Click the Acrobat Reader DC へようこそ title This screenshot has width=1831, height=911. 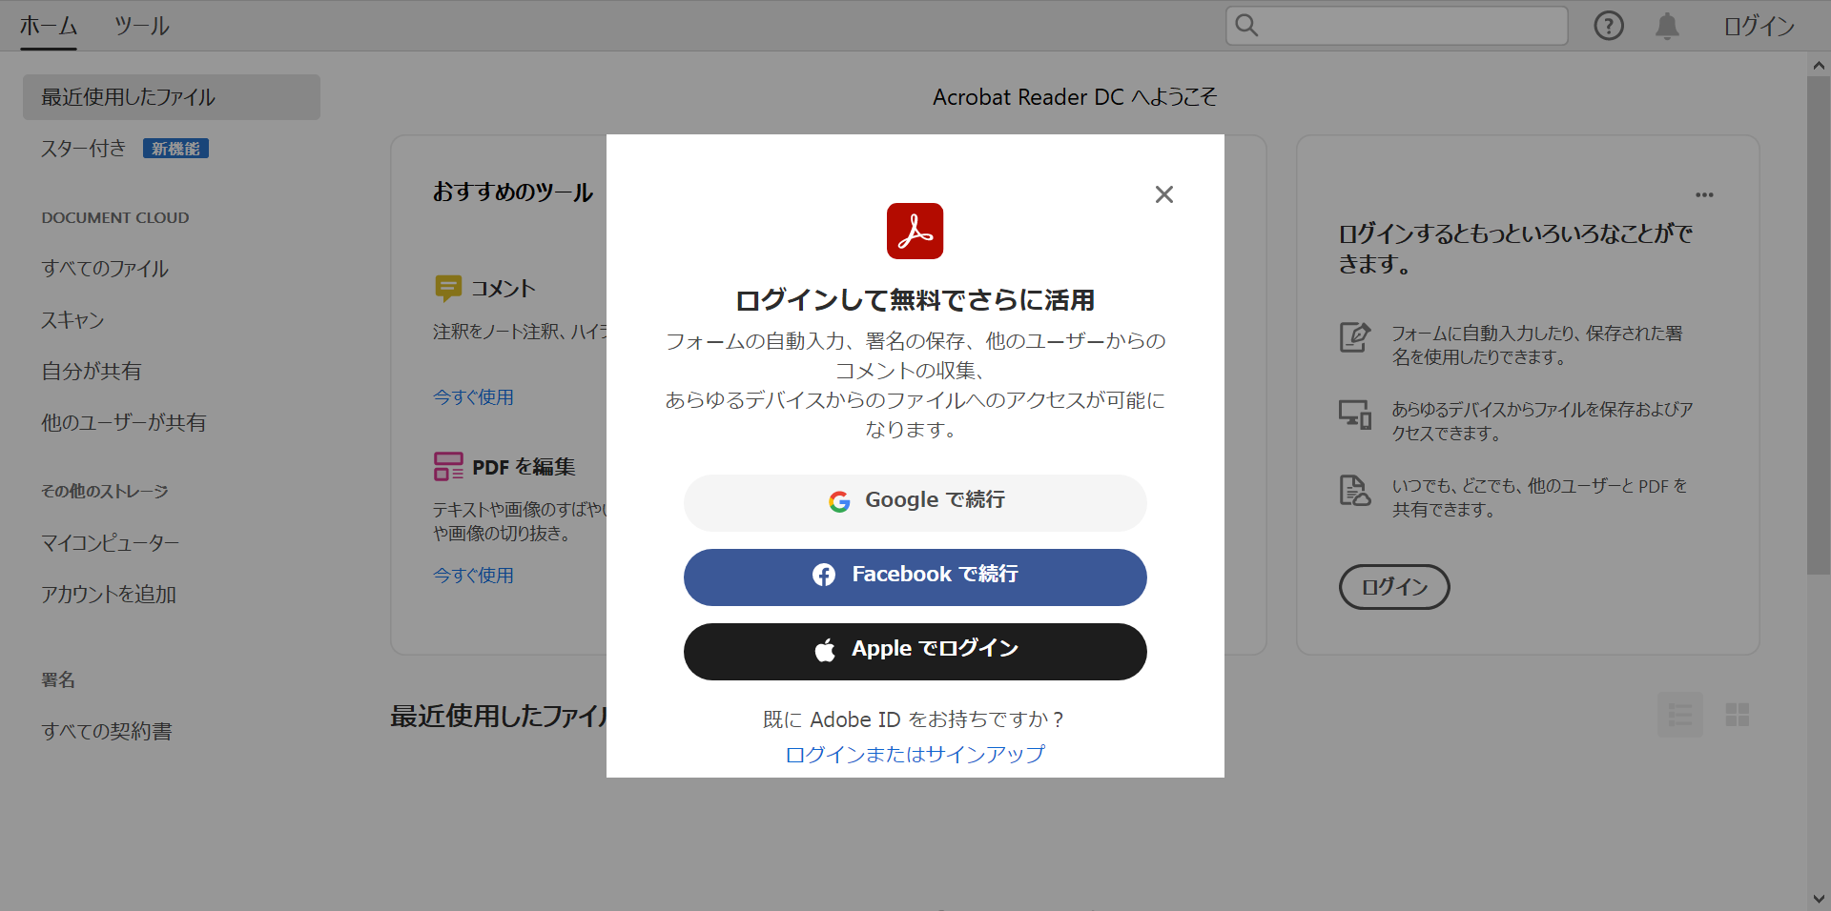[x=1075, y=97]
